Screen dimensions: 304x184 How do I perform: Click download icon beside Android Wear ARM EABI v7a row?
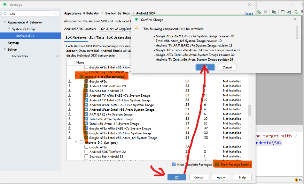[69, 104]
